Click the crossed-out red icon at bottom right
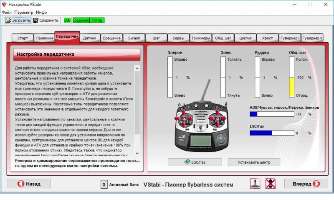This screenshot has height=200, width=334. coord(270,184)
